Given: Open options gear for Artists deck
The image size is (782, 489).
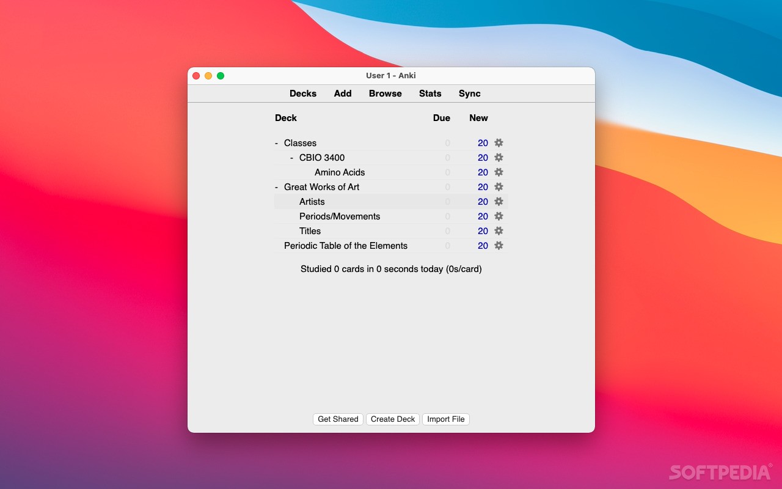Looking at the screenshot, I should pyautogui.click(x=499, y=201).
